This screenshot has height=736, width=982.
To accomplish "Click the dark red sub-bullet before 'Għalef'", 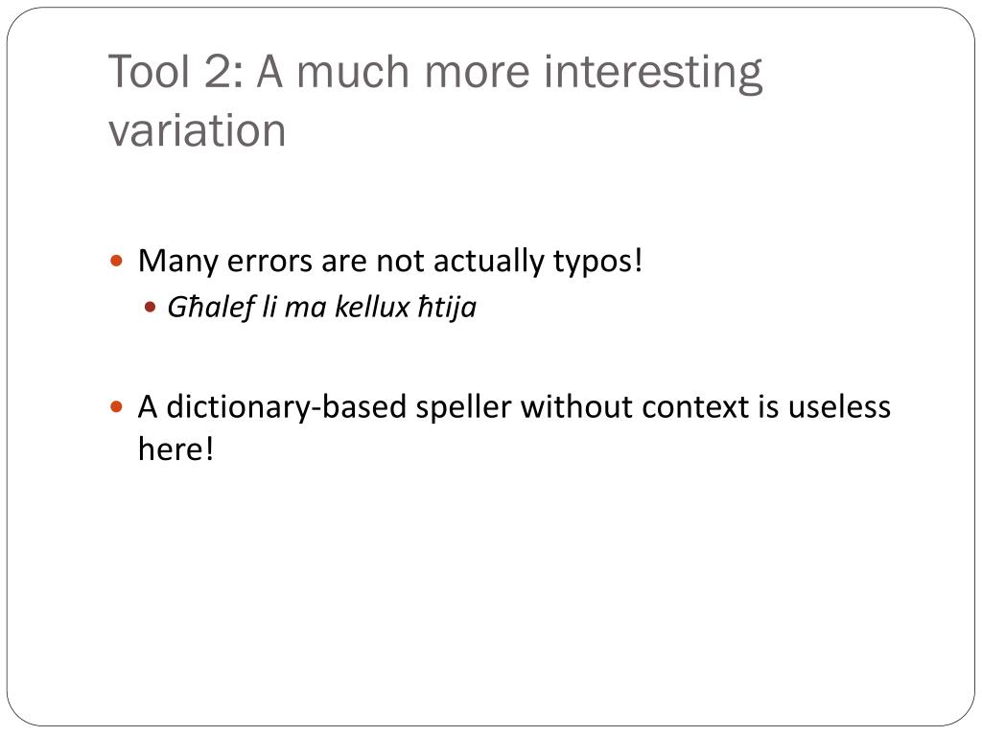I will pos(150,308).
